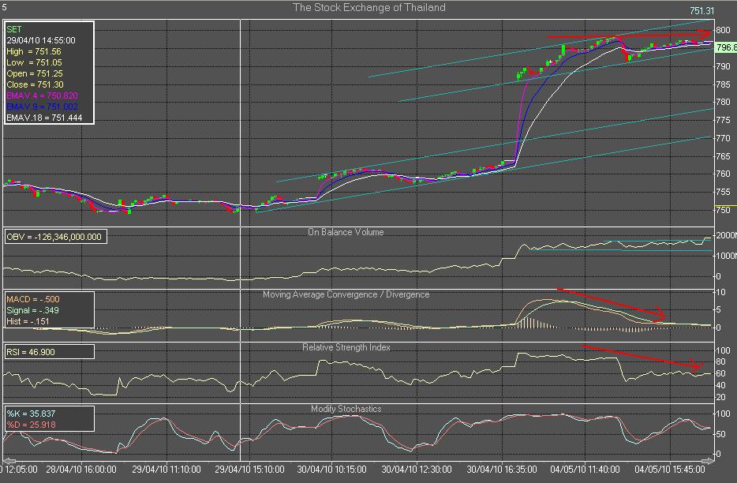The height and width of the screenshot is (483, 737).
Task: Click the 775 price axis label
Action: tap(723, 121)
